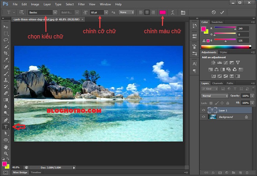The height and width of the screenshot is (176, 257).
Task: Hide the Background layer
Action: pyautogui.click(x=203, y=117)
